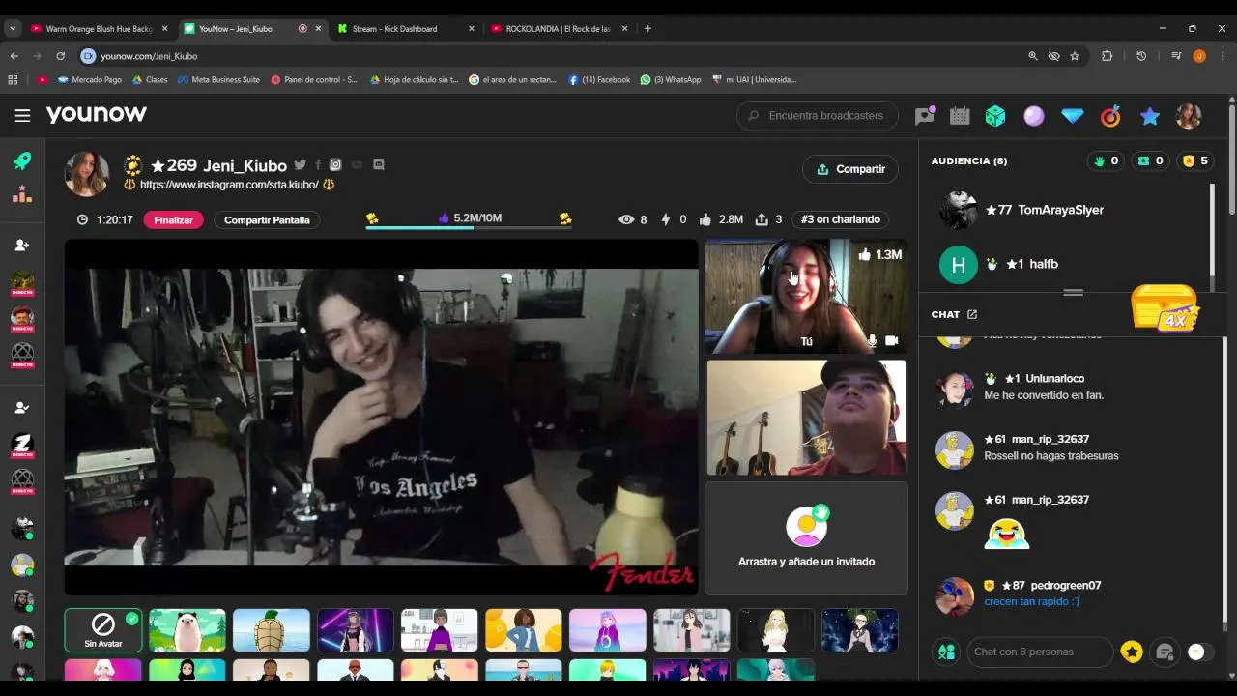Viewport: 1237px width, 696px height.
Task: Select the Sin Avatar option
Action: [x=103, y=630]
